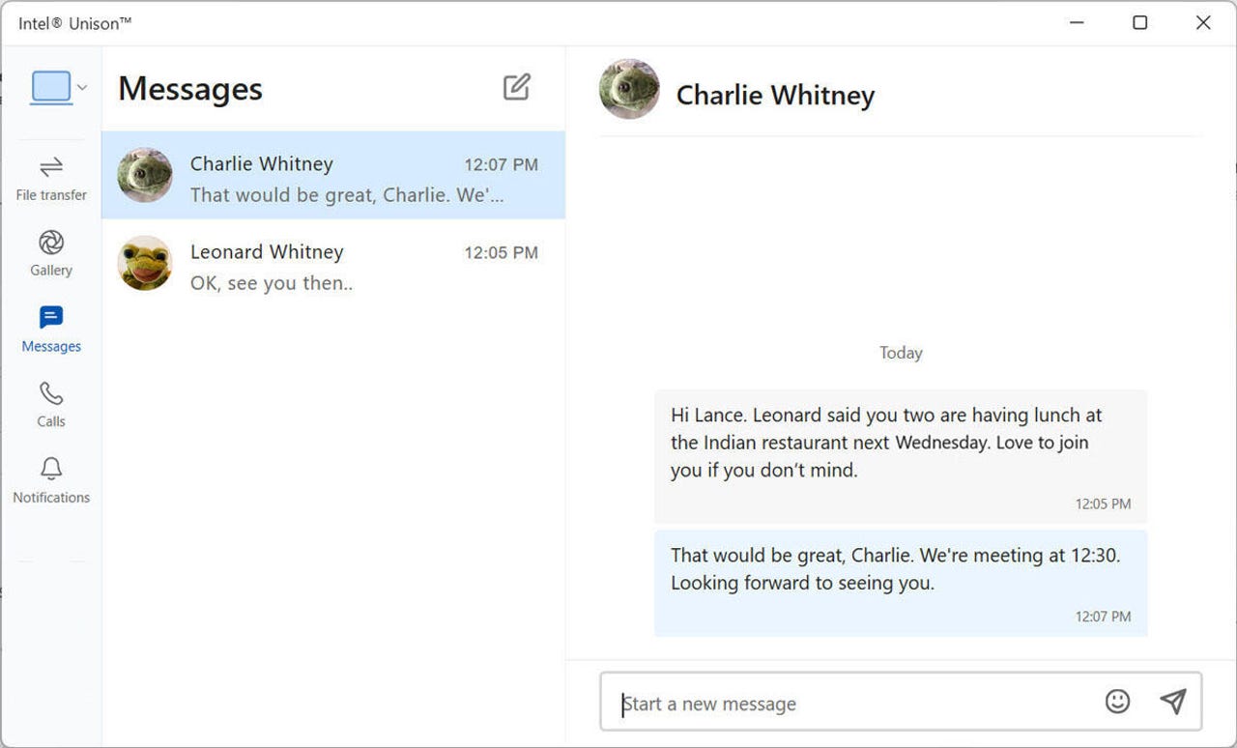Viewport: 1237px width, 748px height.
Task: Select the received message from Charlie
Action: 901,456
